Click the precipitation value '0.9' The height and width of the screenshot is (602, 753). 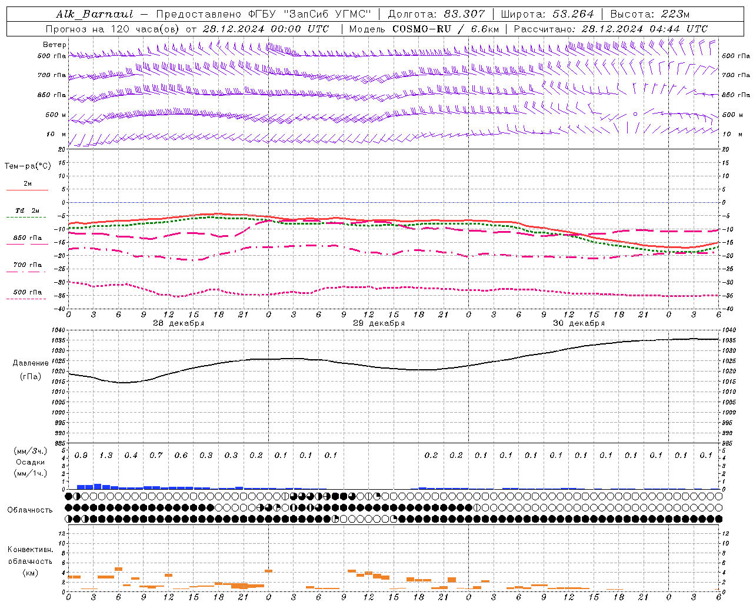coord(81,456)
